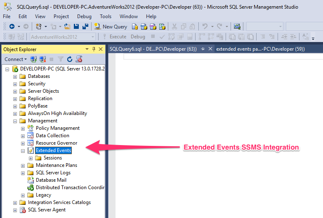This screenshot has height=218, width=323.
Task: Click the Stop activity icon in Object Explorer
Action: [52, 59]
